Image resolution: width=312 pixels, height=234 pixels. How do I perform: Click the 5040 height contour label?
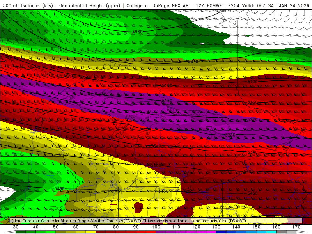(193, 62)
